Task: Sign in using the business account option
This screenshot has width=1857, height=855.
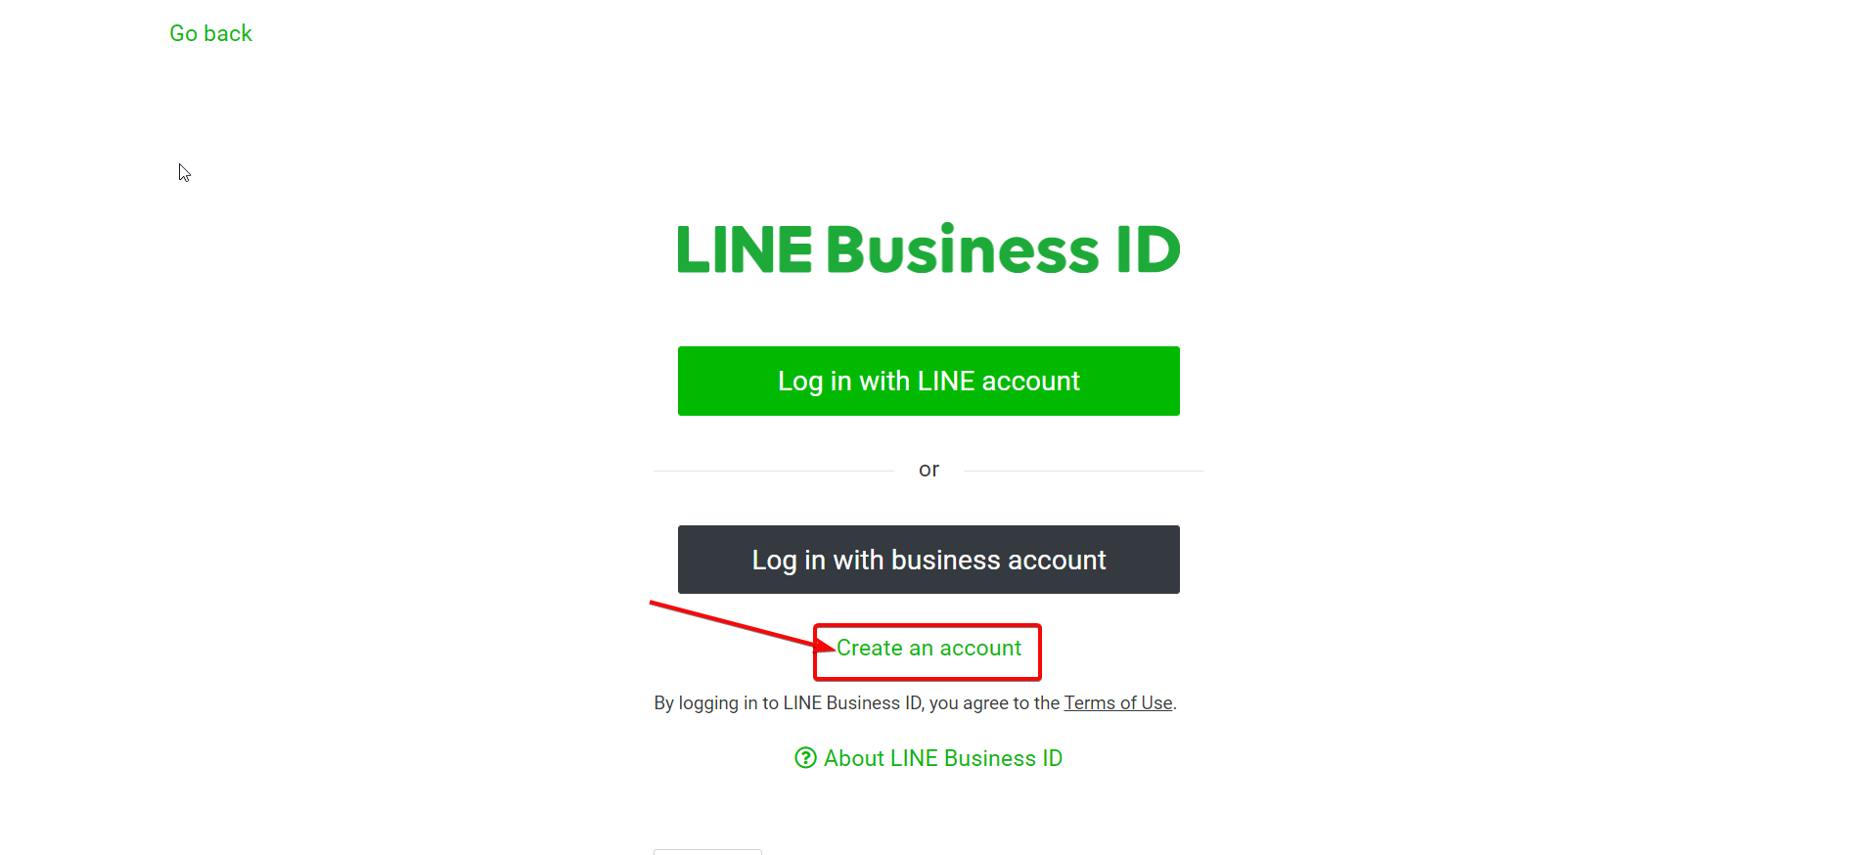Action: click(928, 560)
